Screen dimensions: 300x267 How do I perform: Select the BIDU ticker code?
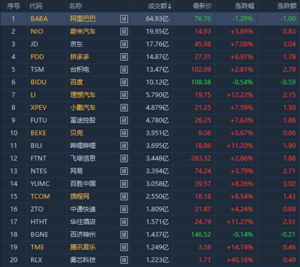[39, 83]
